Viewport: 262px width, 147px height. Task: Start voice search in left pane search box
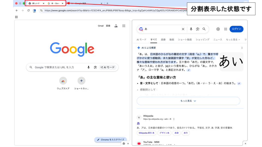[x=88, y=67]
